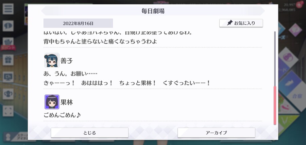The width and height of the screenshot is (306, 145).
Task: Open the school idol button at bottom-left
Action: [x=16, y=136]
